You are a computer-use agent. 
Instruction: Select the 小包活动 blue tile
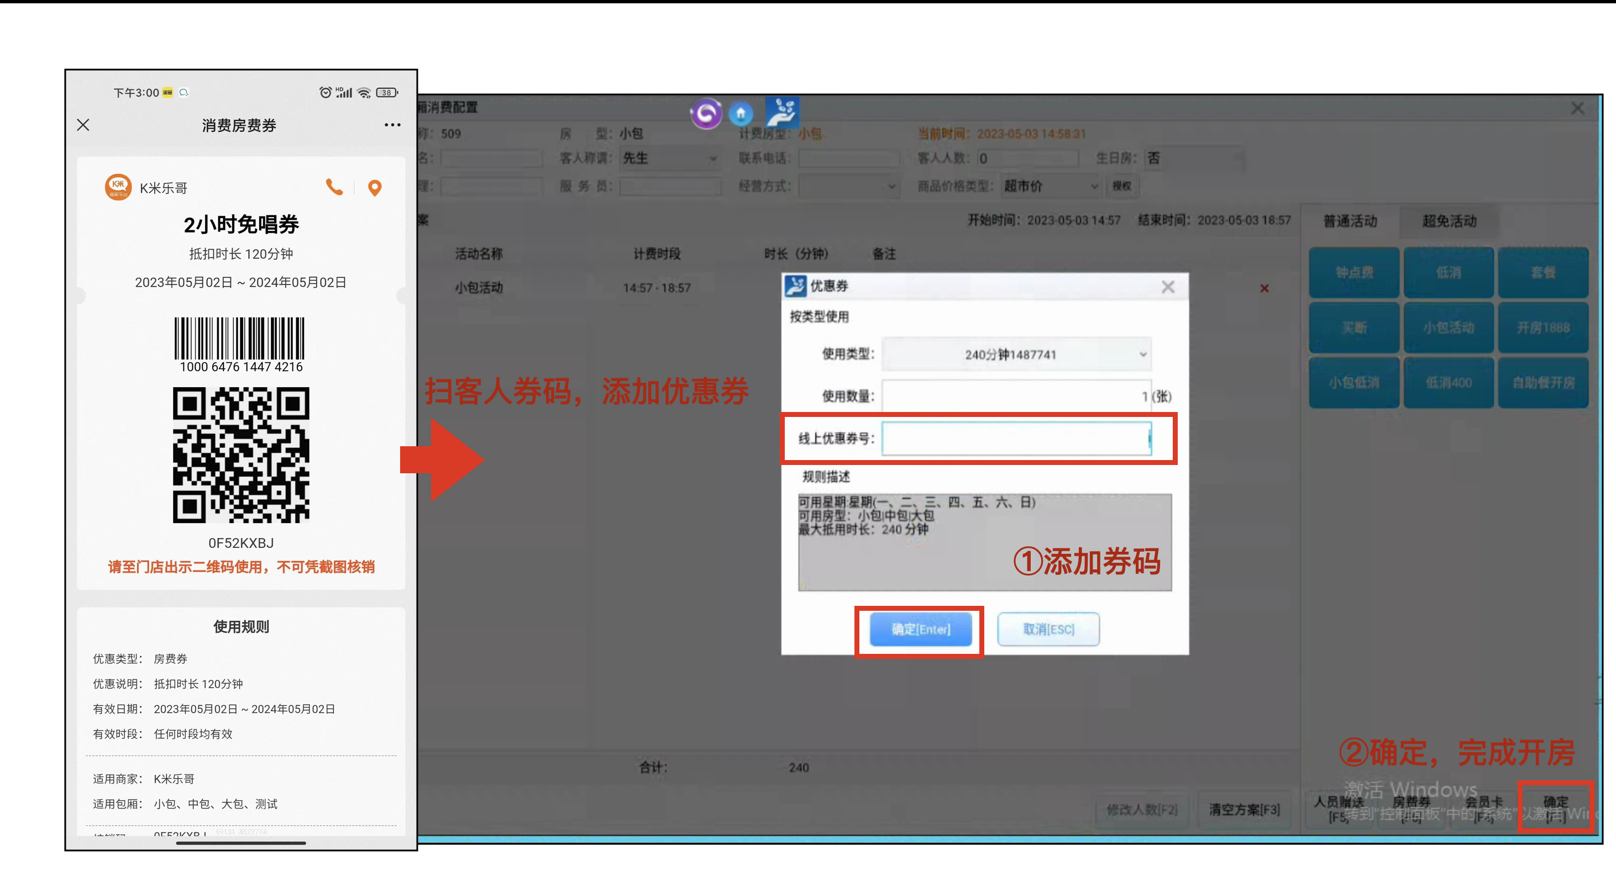1449,328
